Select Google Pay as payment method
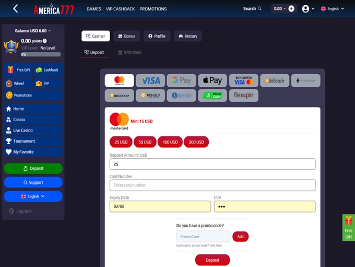This screenshot has width=355, height=267. pyautogui.click(x=181, y=80)
